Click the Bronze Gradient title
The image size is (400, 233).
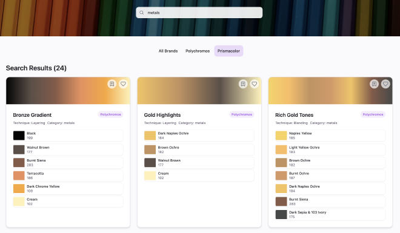tap(32, 115)
